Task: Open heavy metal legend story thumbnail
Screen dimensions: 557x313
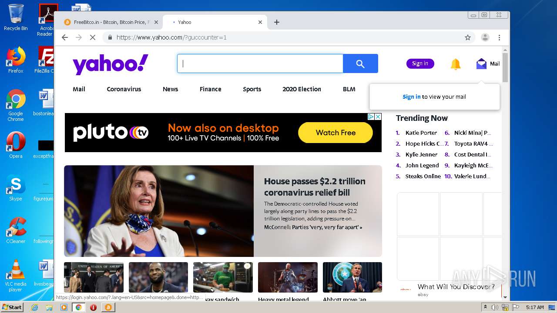Action: click(x=288, y=277)
